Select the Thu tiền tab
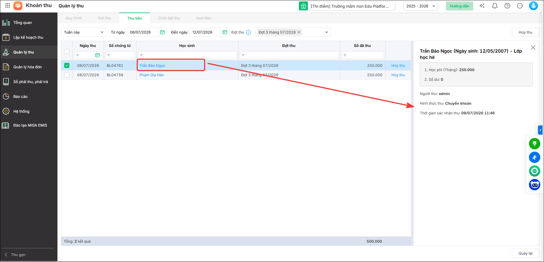The height and width of the screenshot is (262, 544). (135, 18)
